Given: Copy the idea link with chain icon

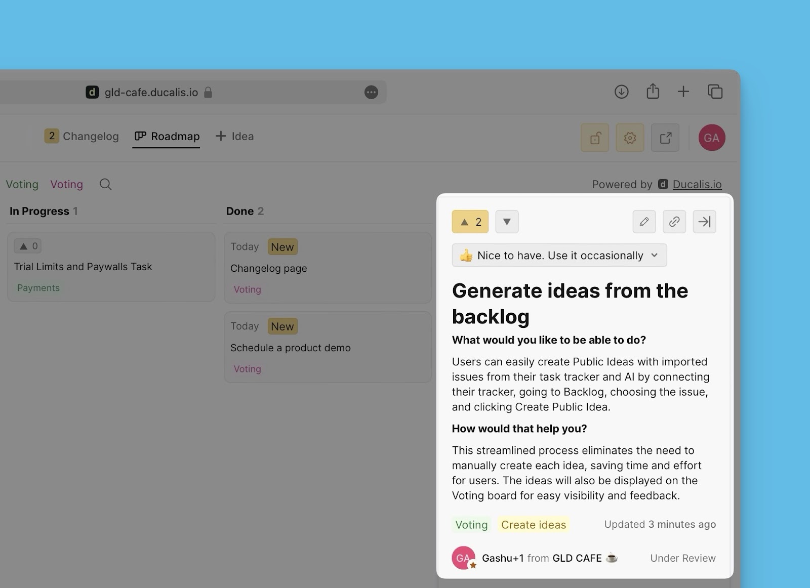Looking at the screenshot, I should 674,222.
